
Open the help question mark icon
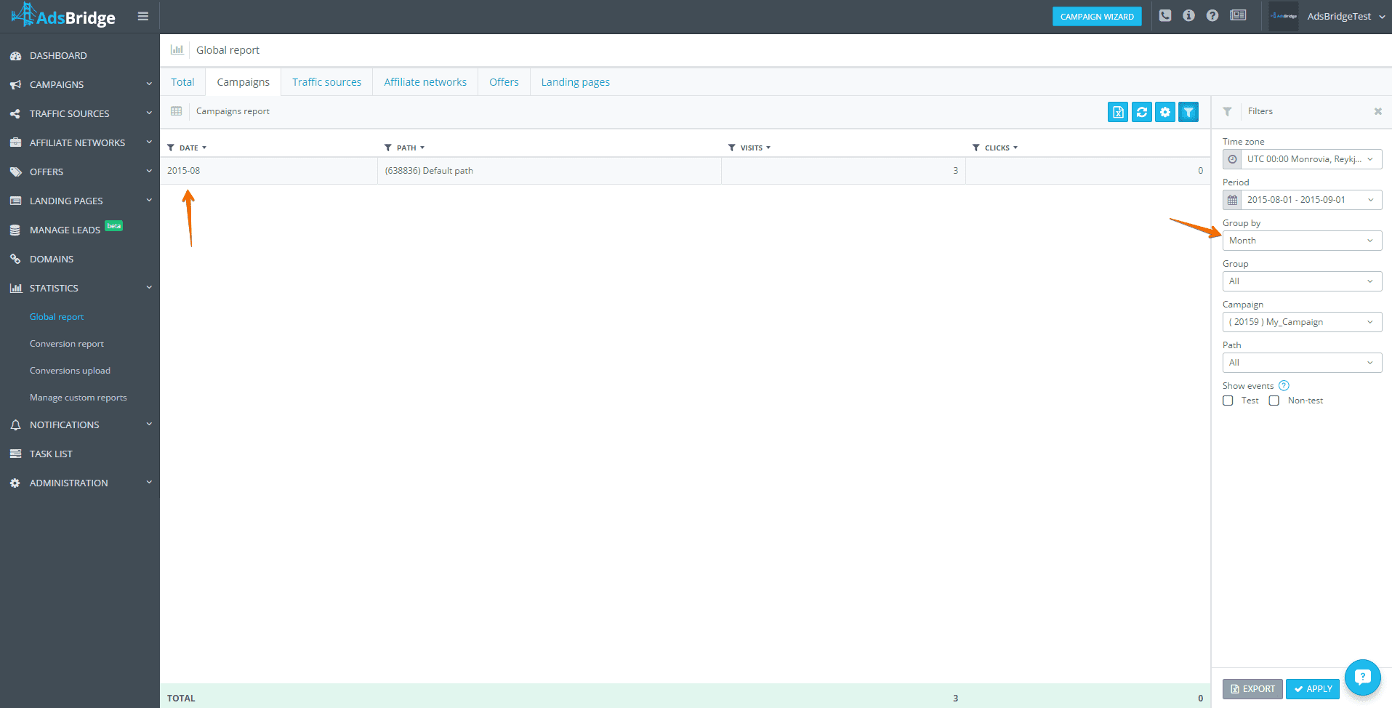click(x=1212, y=15)
